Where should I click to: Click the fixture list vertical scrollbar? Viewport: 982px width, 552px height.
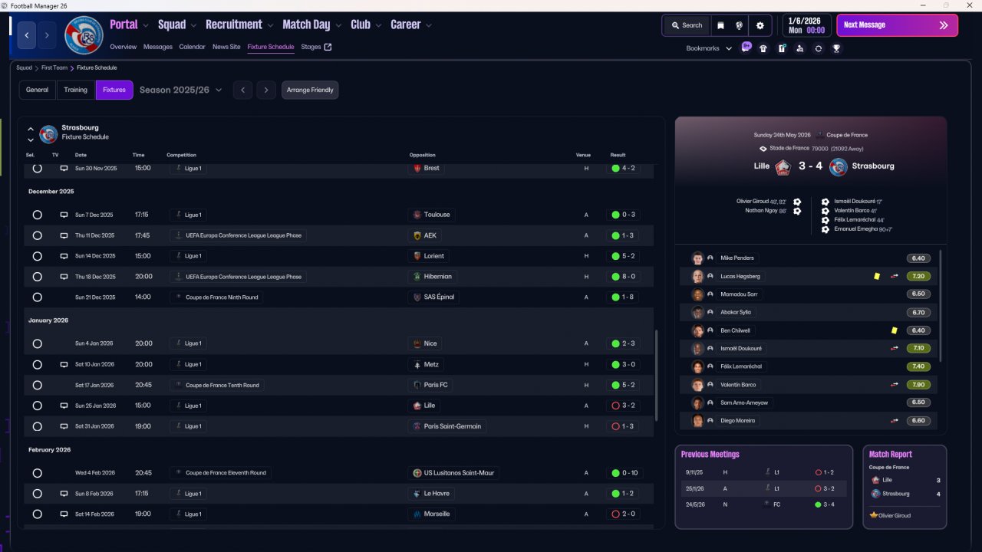coord(656,375)
